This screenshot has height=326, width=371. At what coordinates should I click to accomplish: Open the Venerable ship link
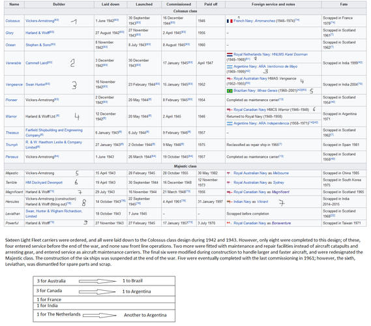pyautogui.click(x=13, y=63)
